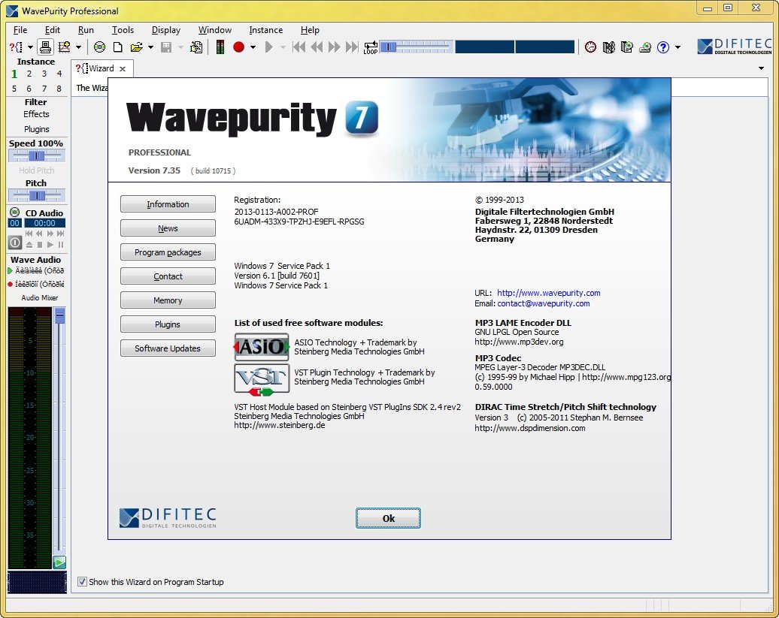Select instance number 1
The height and width of the screenshot is (618, 779).
(x=14, y=74)
